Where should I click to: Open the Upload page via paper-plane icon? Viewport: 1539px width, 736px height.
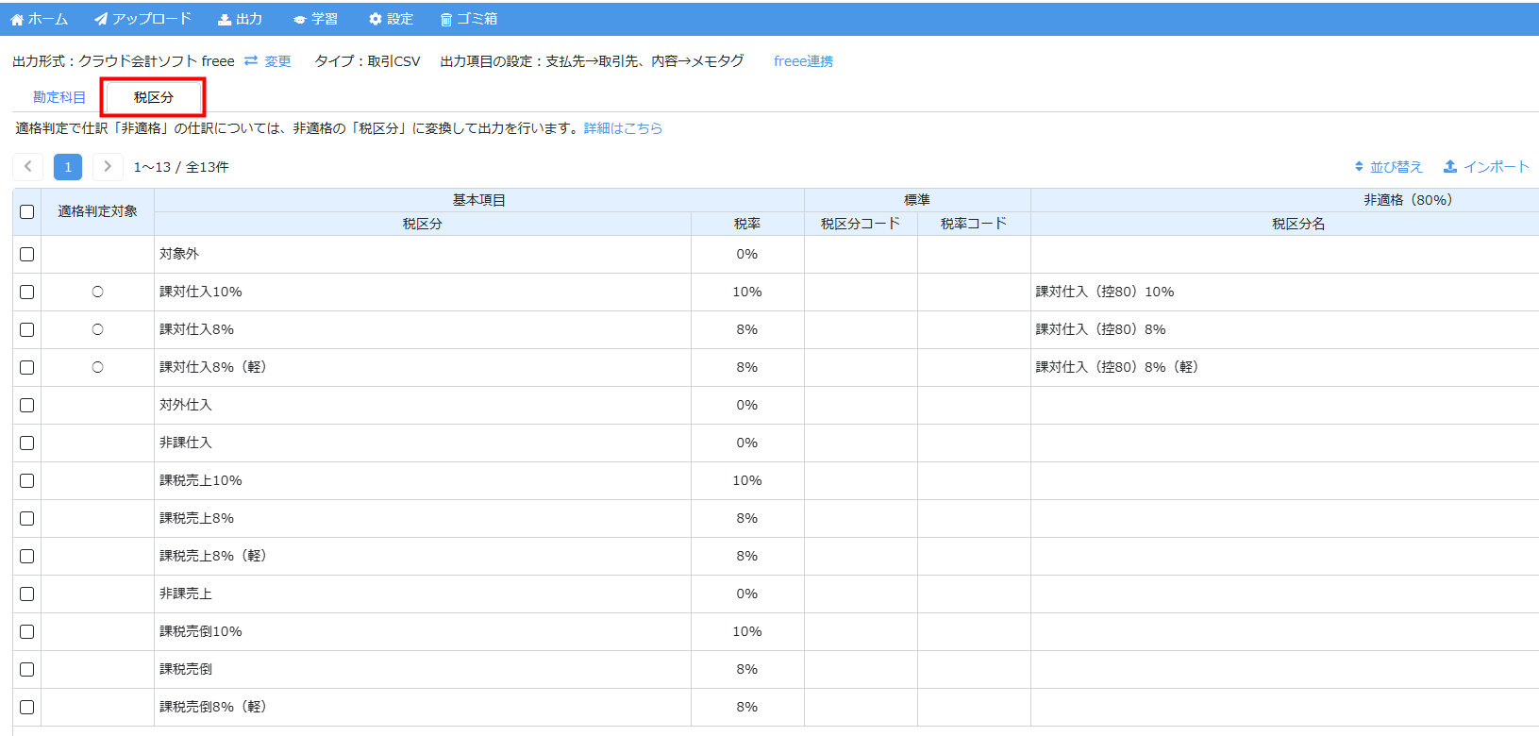coord(101,20)
